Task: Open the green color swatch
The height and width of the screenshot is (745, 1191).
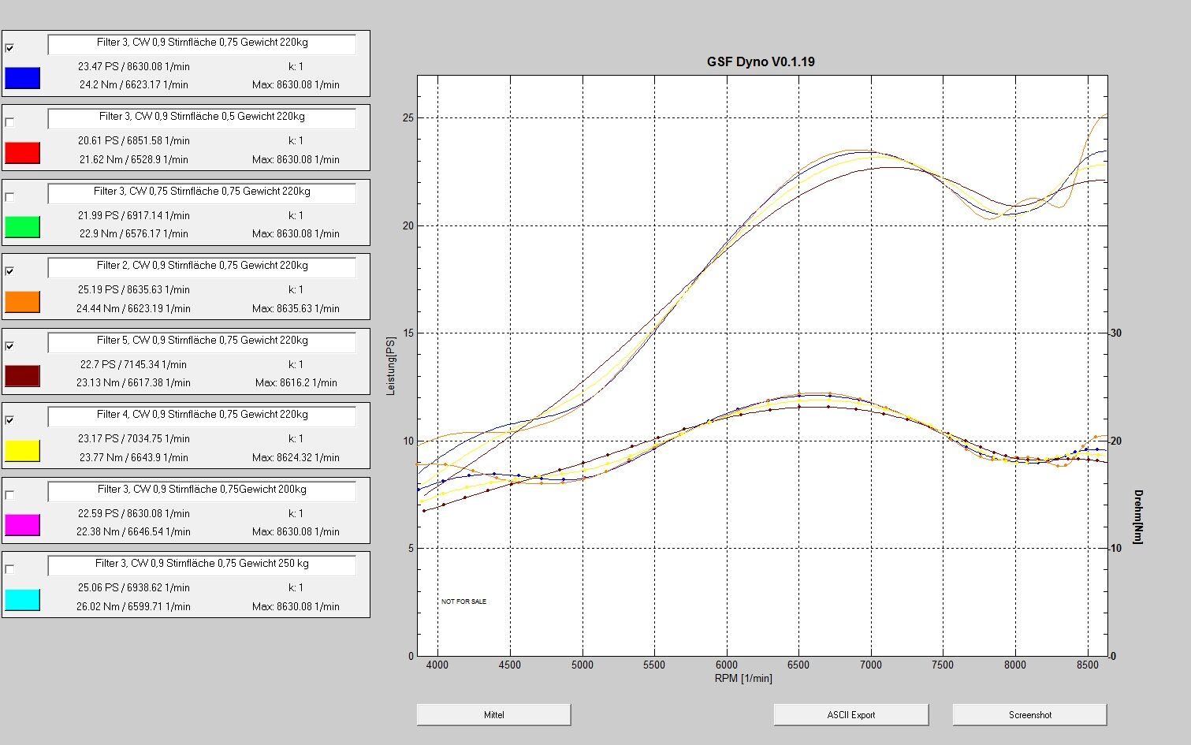Action: pyautogui.click(x=22, y=227)
